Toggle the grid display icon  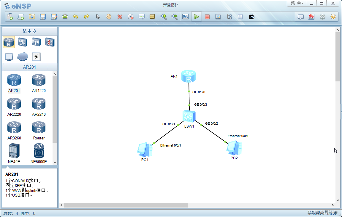point(240,17)
